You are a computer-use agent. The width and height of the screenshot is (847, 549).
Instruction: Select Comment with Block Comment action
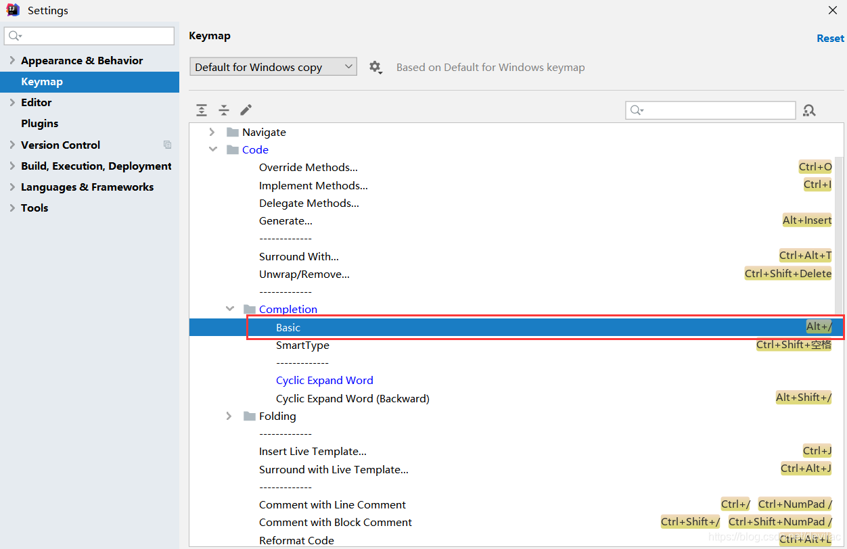click(336, 522)
